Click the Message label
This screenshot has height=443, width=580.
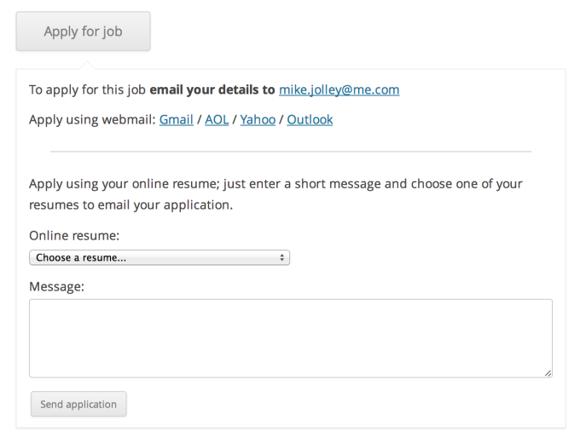56,287
